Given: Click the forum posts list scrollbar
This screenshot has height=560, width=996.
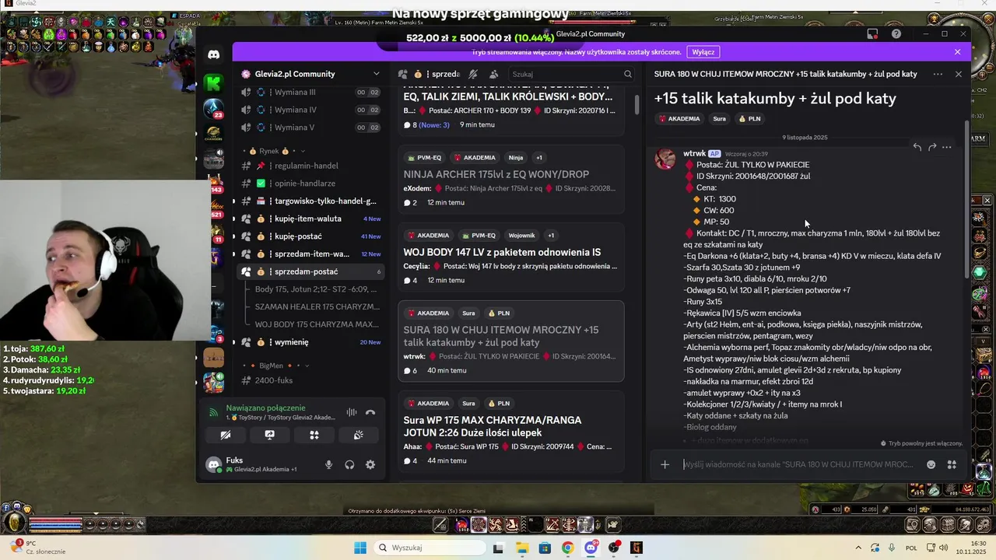Looking at the screenshot, I should pyautogui.click(x=637, y=105).
